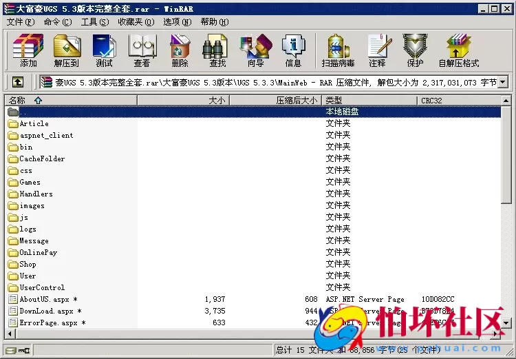Click the vertical scrollbar thumb
Image resolution: width=516 pixels, height=359 pixels.
tap(506, 154)
